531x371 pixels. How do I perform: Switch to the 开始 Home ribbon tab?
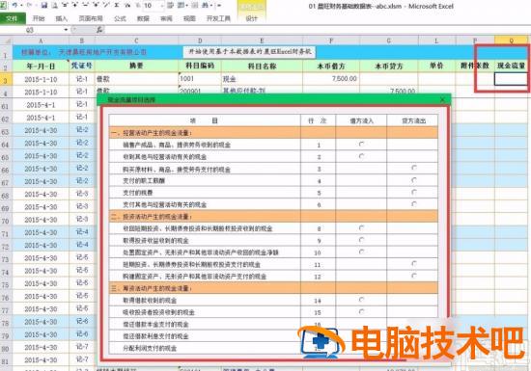pyautogui.click(x=39, y=18)
